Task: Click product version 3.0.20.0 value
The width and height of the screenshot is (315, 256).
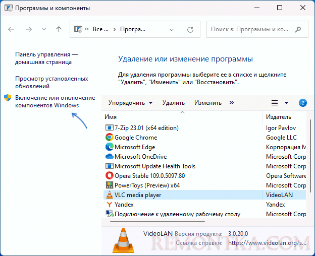Action: tap(238, 233)
